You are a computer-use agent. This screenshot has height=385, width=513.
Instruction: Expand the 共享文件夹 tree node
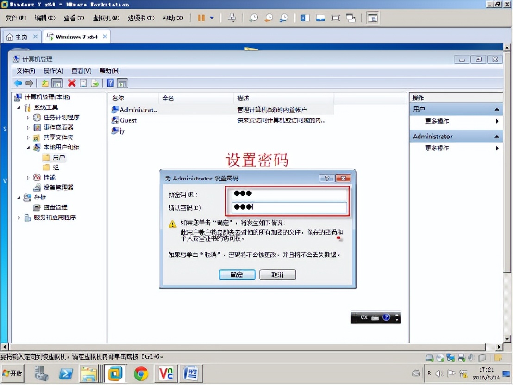(28, 137)
